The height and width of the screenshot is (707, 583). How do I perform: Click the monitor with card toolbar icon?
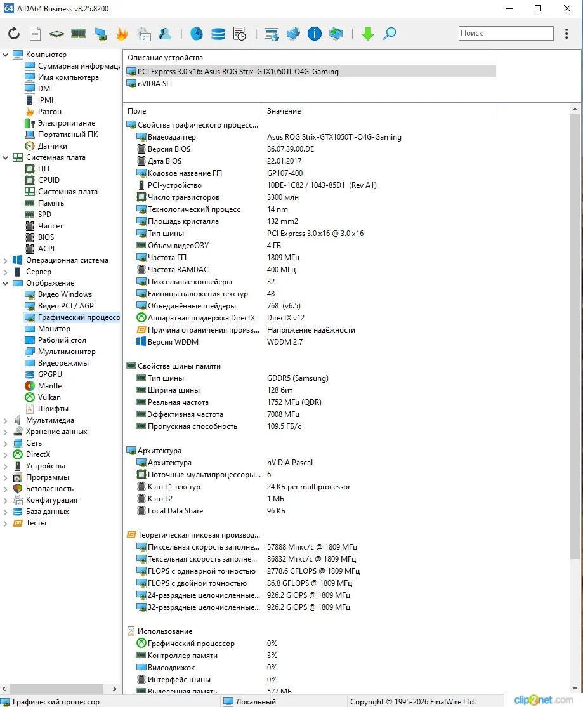pos(100,34)
